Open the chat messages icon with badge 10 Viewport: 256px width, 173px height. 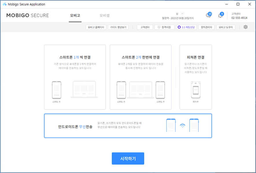(x=208, y=16)
